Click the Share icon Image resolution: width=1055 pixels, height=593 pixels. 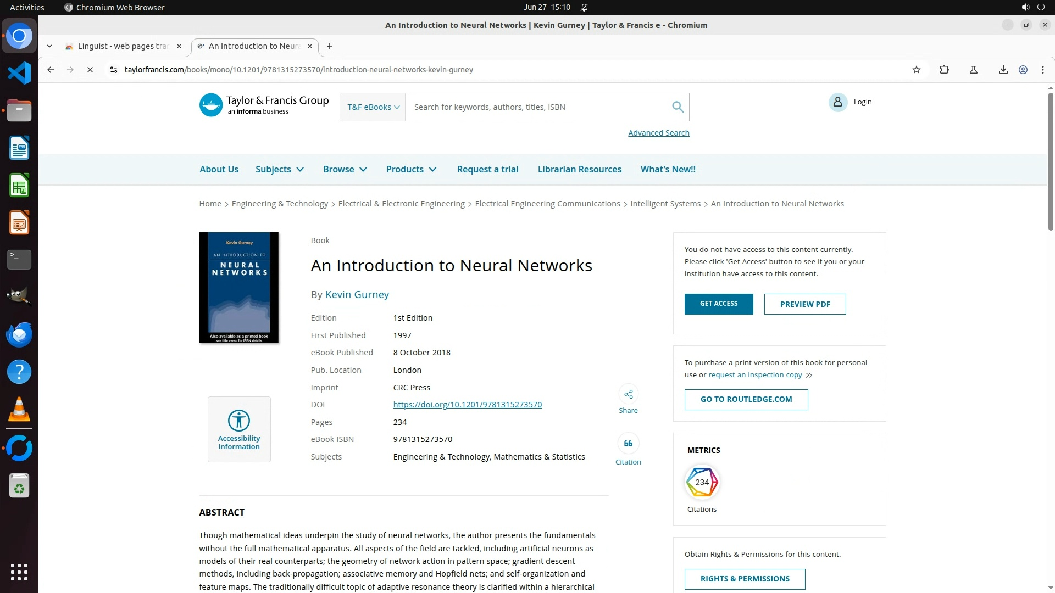tap(628, 394)
